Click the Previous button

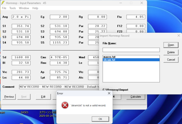(9, 97)
